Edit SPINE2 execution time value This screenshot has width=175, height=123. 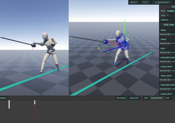tap(173, 43)
